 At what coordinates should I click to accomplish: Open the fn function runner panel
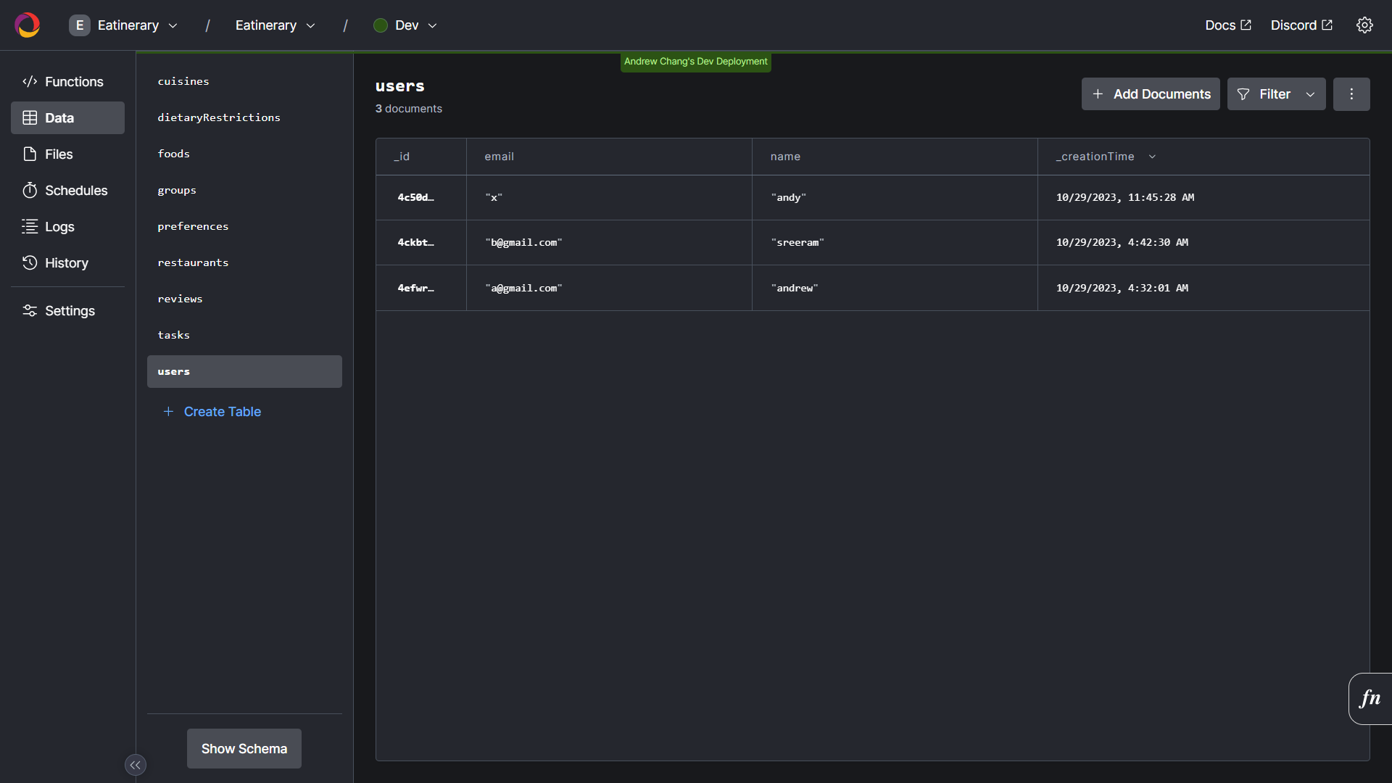click(x=1370, y=698)
